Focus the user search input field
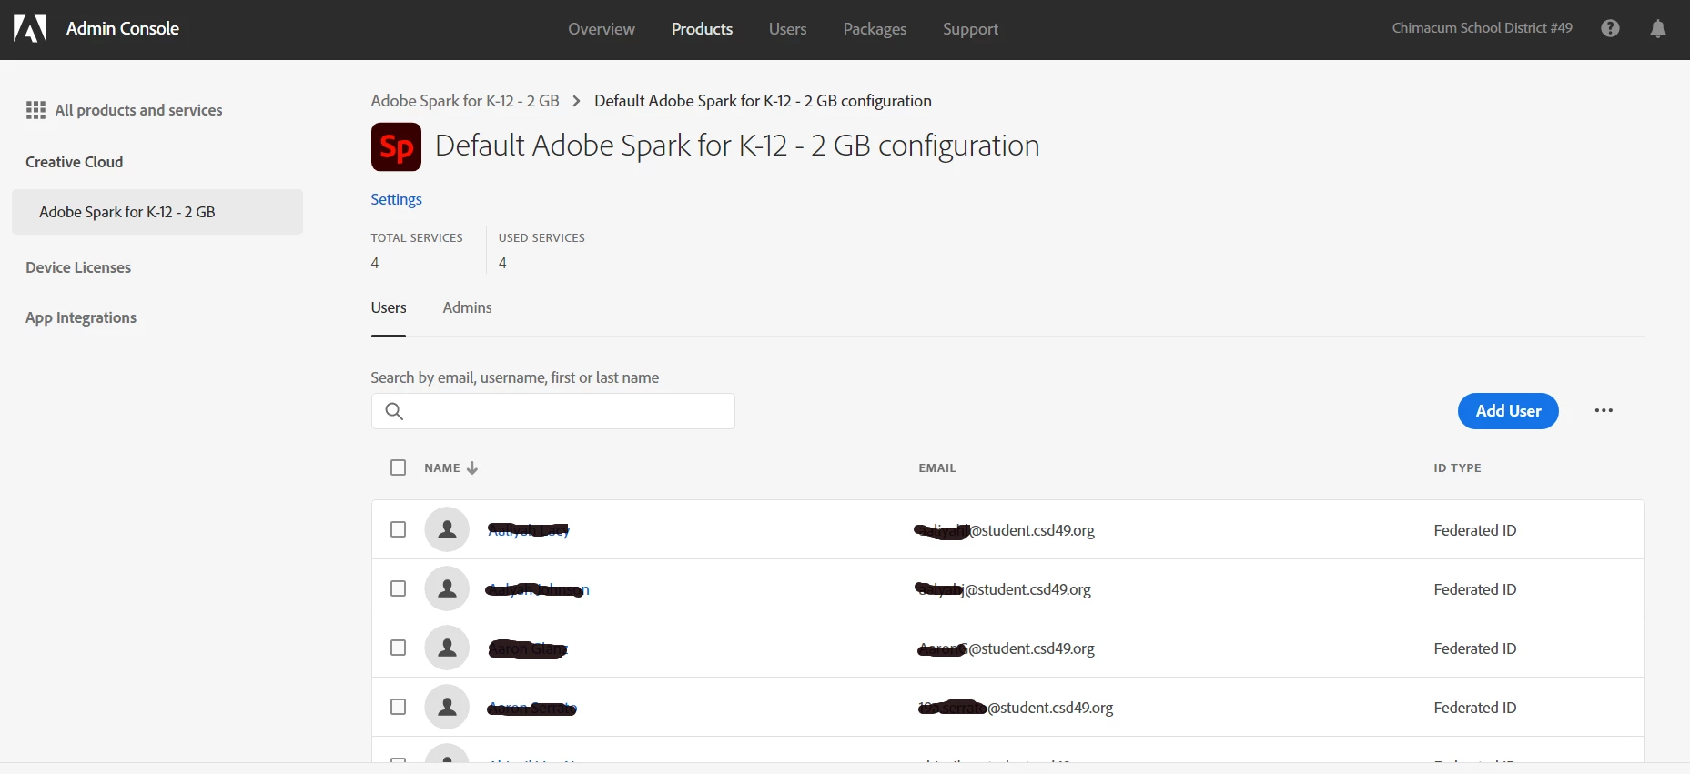Image resolution: width=1690 pixels, height=774 pixels. (552, 411)
